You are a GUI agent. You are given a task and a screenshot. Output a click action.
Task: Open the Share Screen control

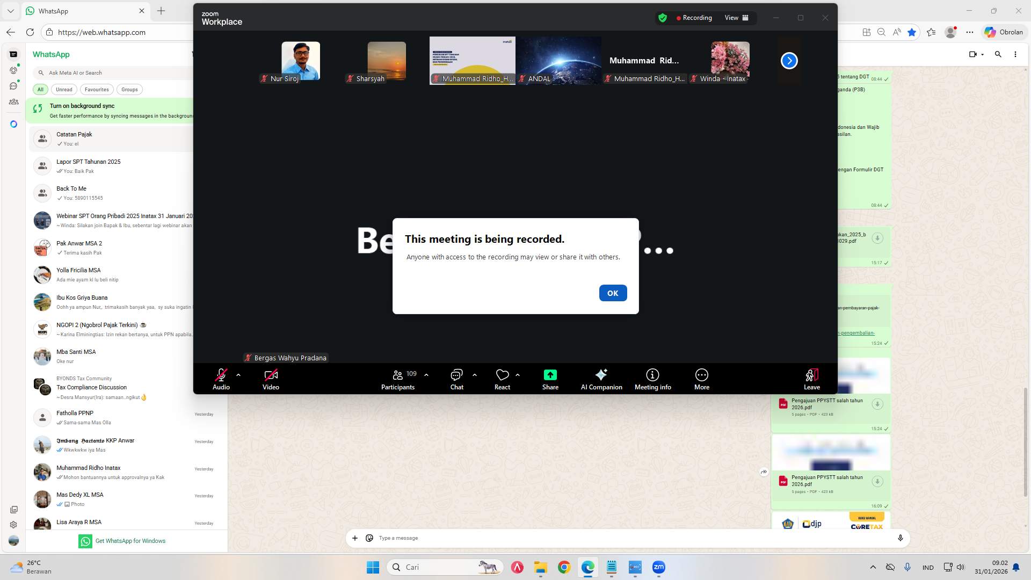[x=550, y=379]
